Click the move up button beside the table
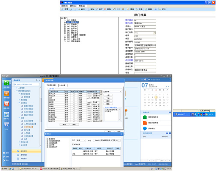216x171 pixels. point(108,95)
